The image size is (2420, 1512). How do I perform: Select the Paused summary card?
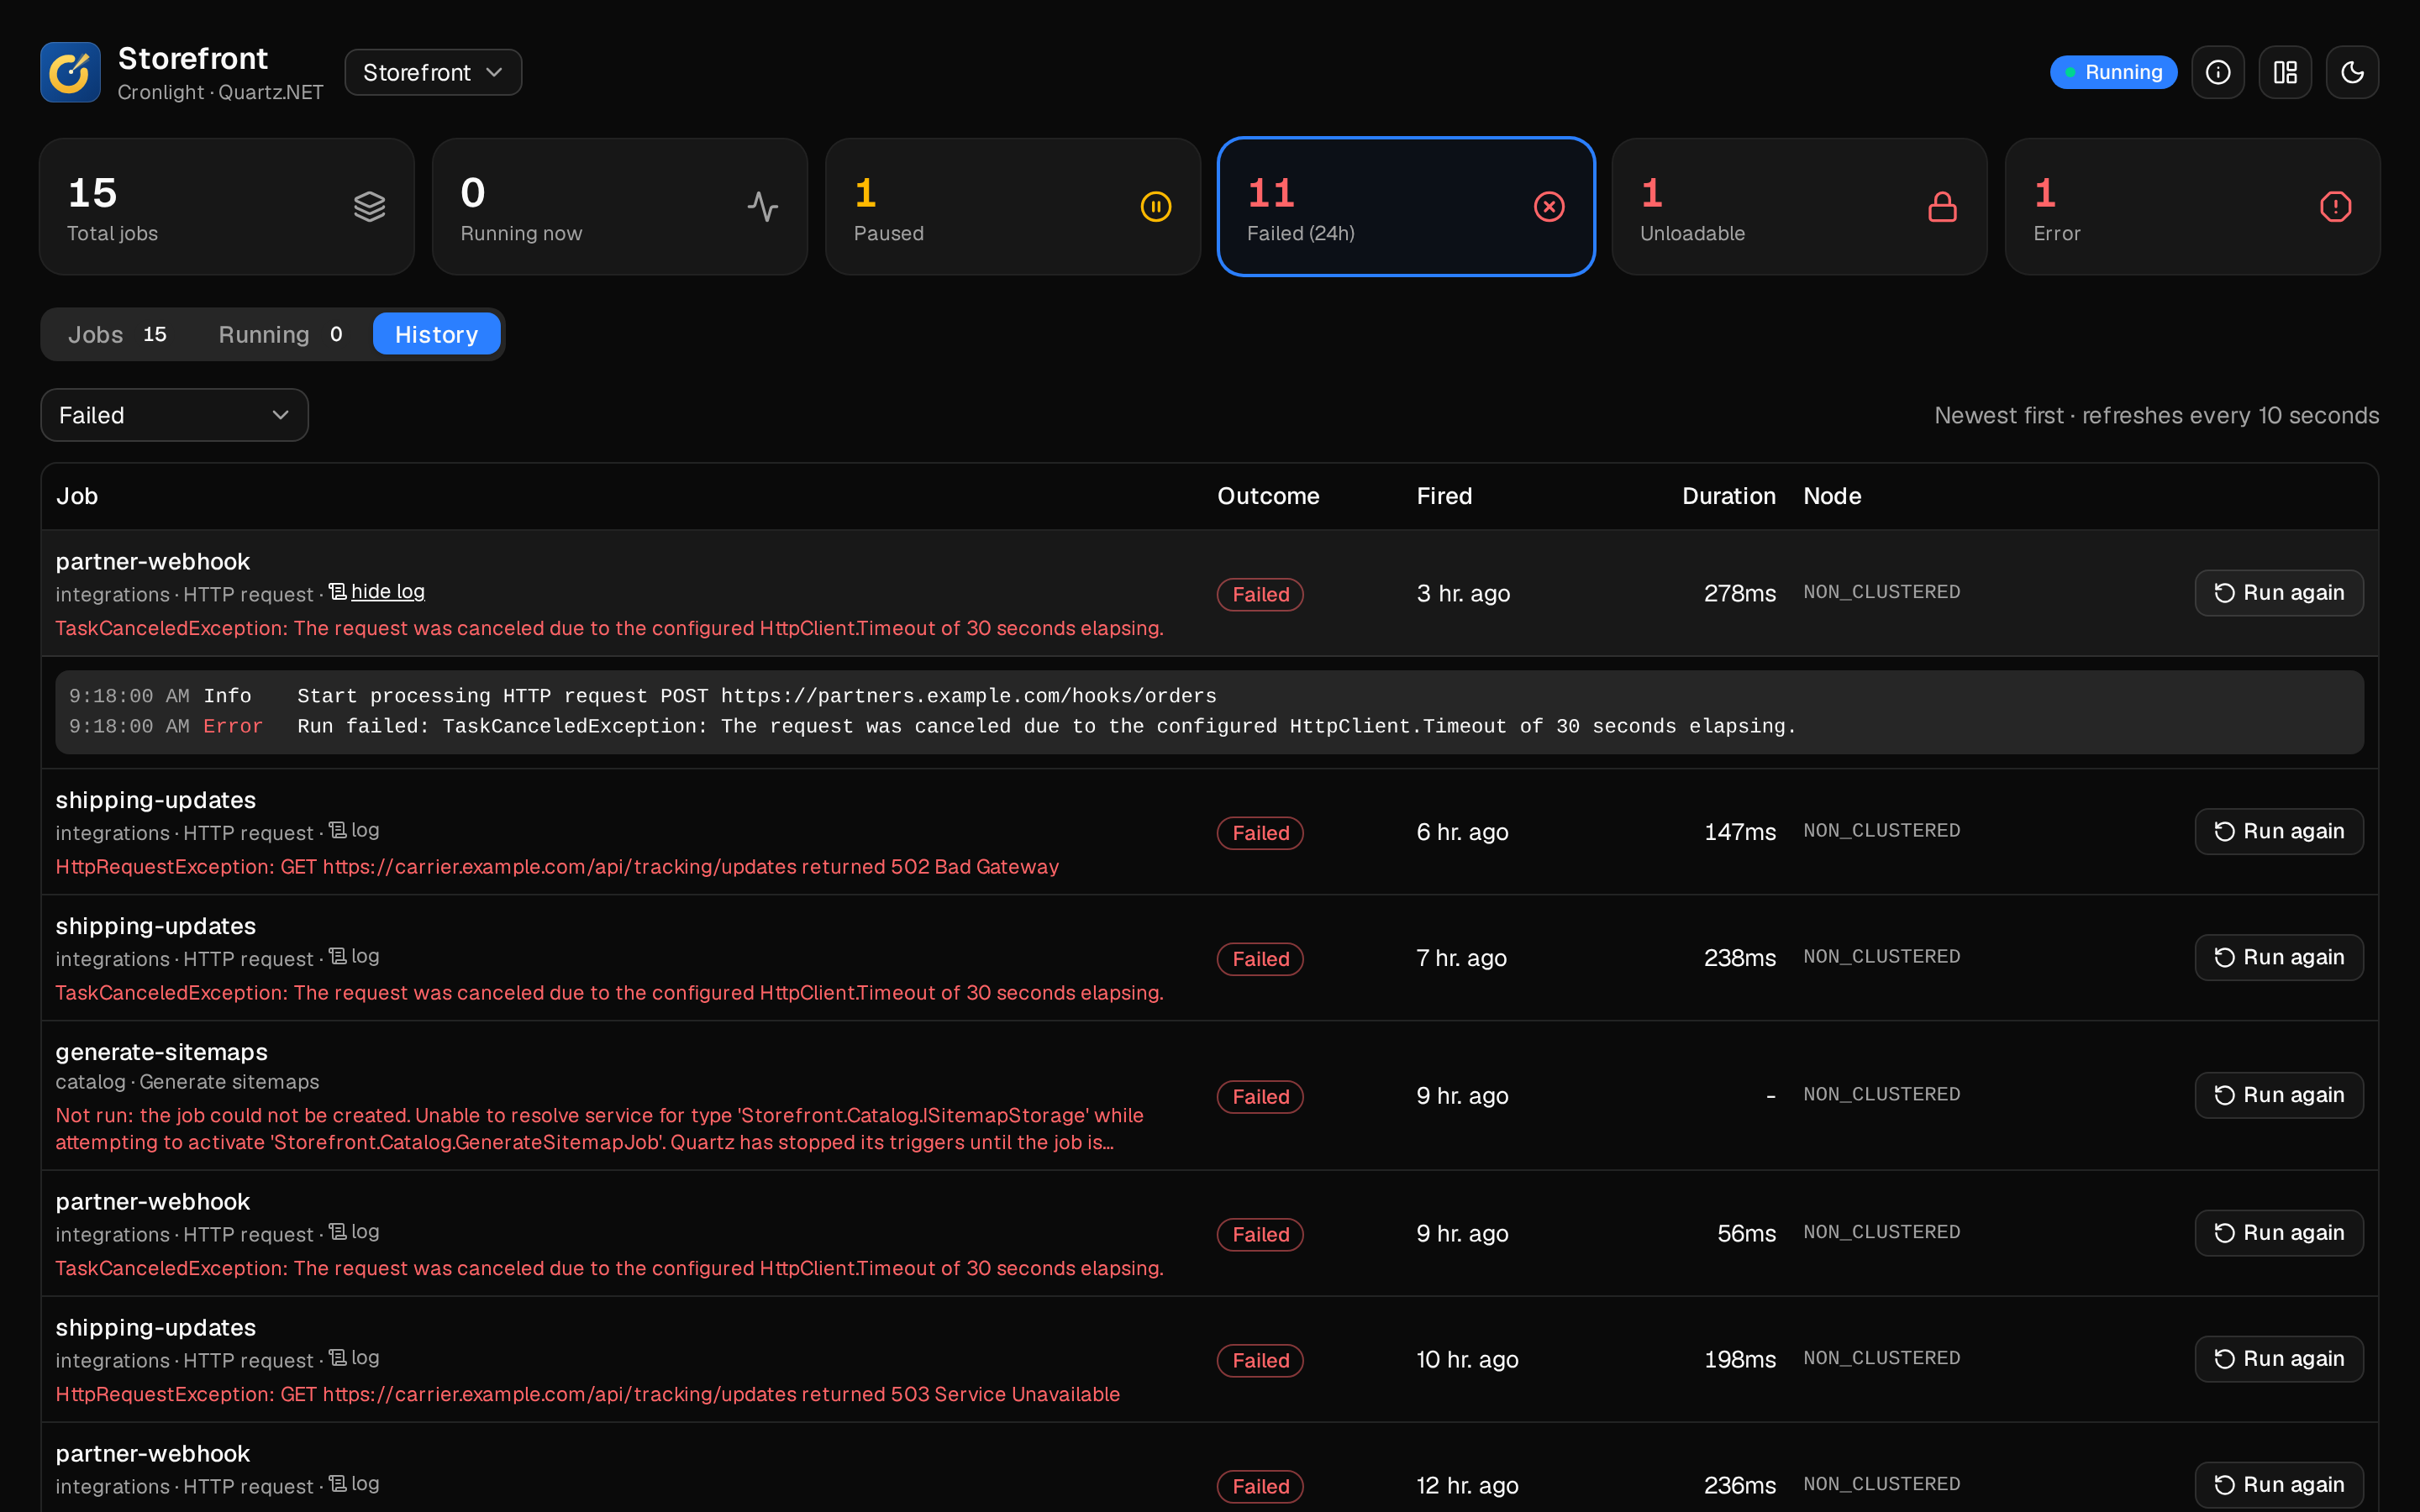1013,207
